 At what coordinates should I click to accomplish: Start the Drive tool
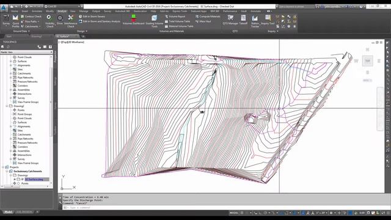pos(60,20)
